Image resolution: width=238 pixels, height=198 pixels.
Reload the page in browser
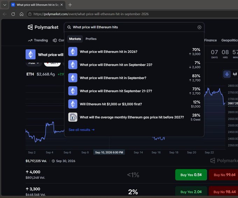(x=13, y=14)
